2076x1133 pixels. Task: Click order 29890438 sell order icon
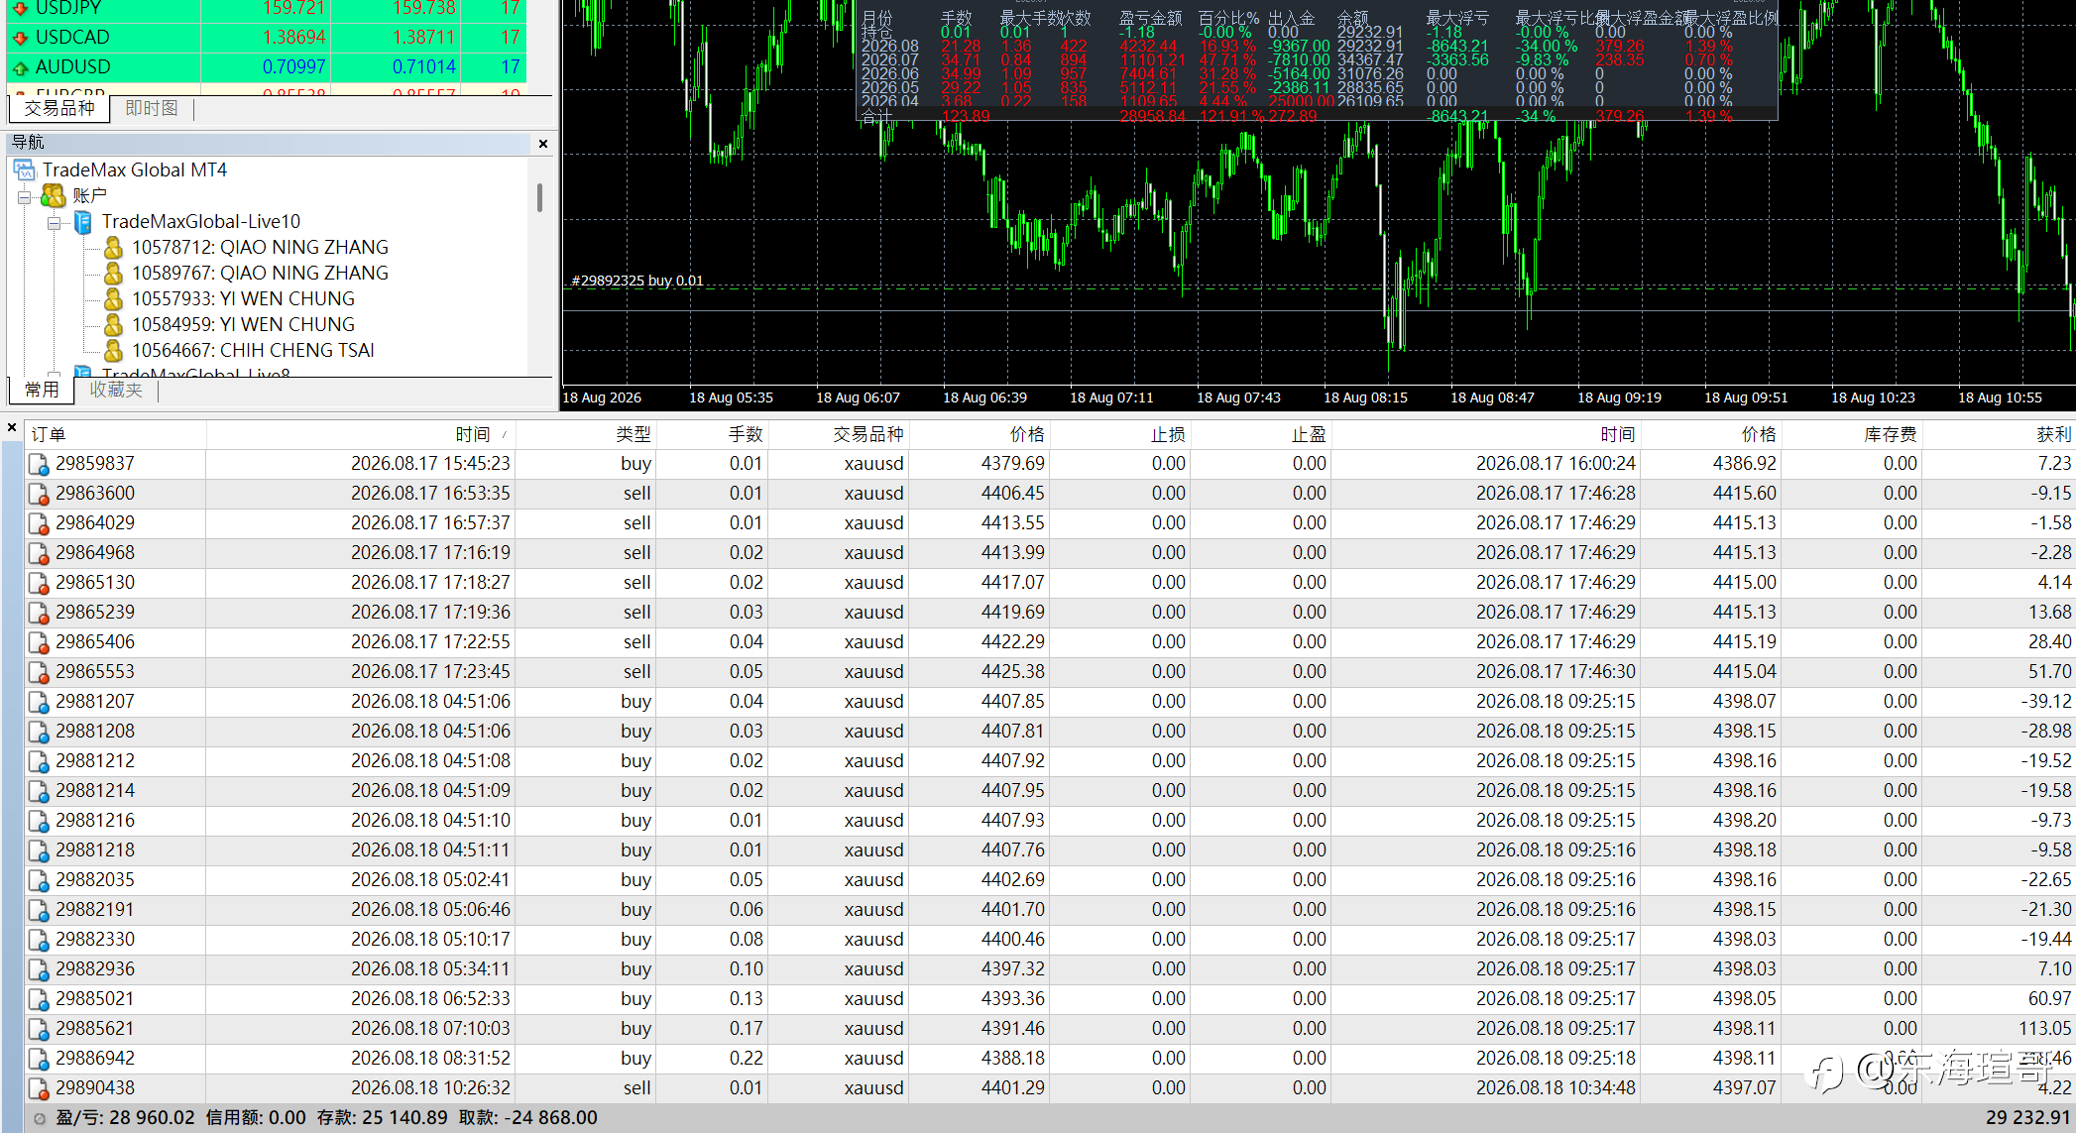(39, 1088)
